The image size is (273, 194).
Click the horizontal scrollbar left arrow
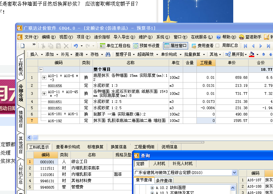pyautogui.click(x=29, y=138)
